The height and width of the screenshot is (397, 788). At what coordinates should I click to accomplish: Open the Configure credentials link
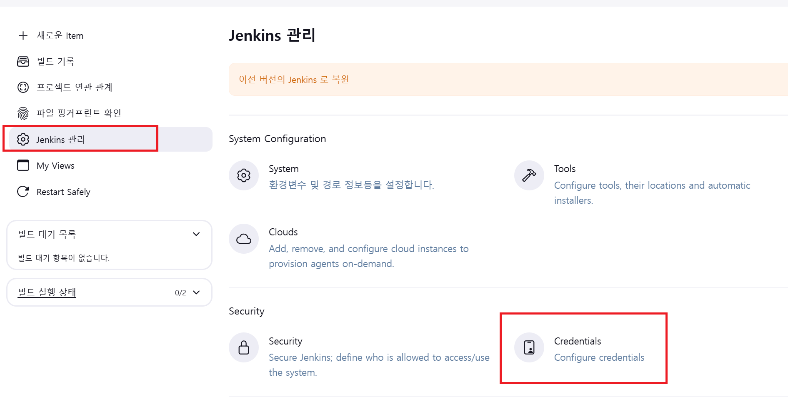pyautogui.click(x=599, y=357)
